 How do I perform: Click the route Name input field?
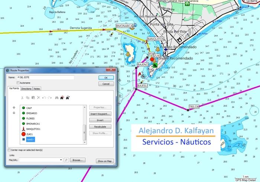point(46,77)
